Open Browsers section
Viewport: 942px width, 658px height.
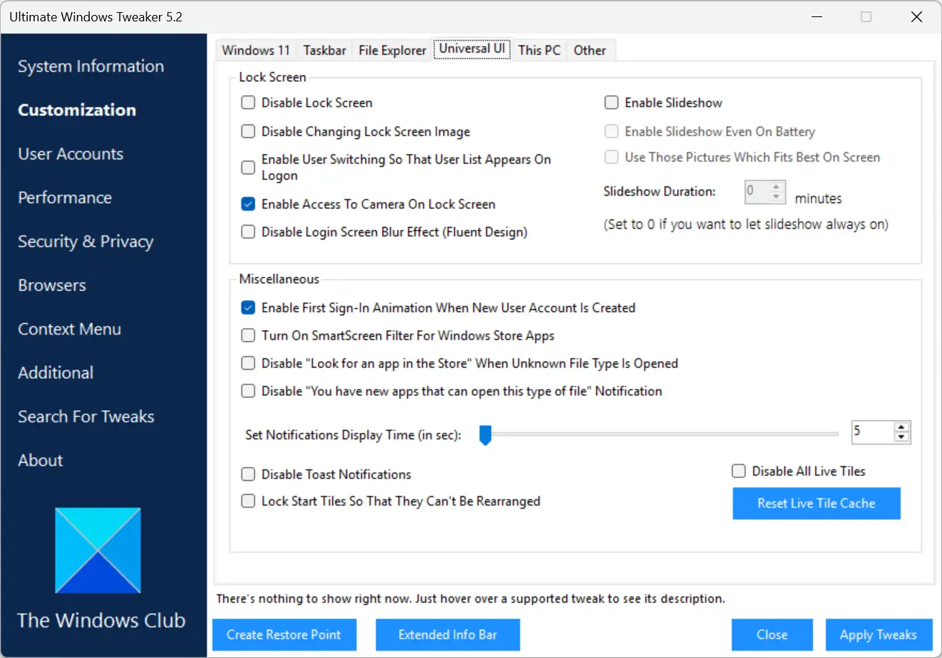[52, 285]
